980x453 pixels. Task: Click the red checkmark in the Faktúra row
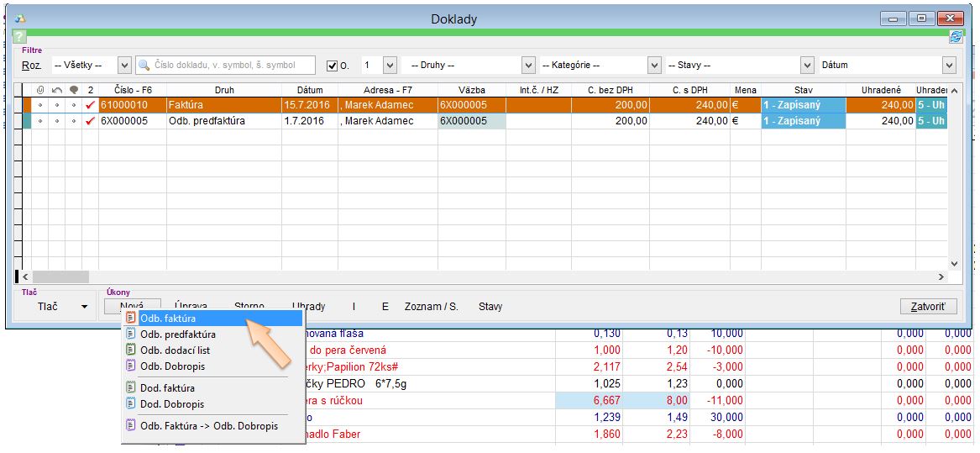(90, 105)
